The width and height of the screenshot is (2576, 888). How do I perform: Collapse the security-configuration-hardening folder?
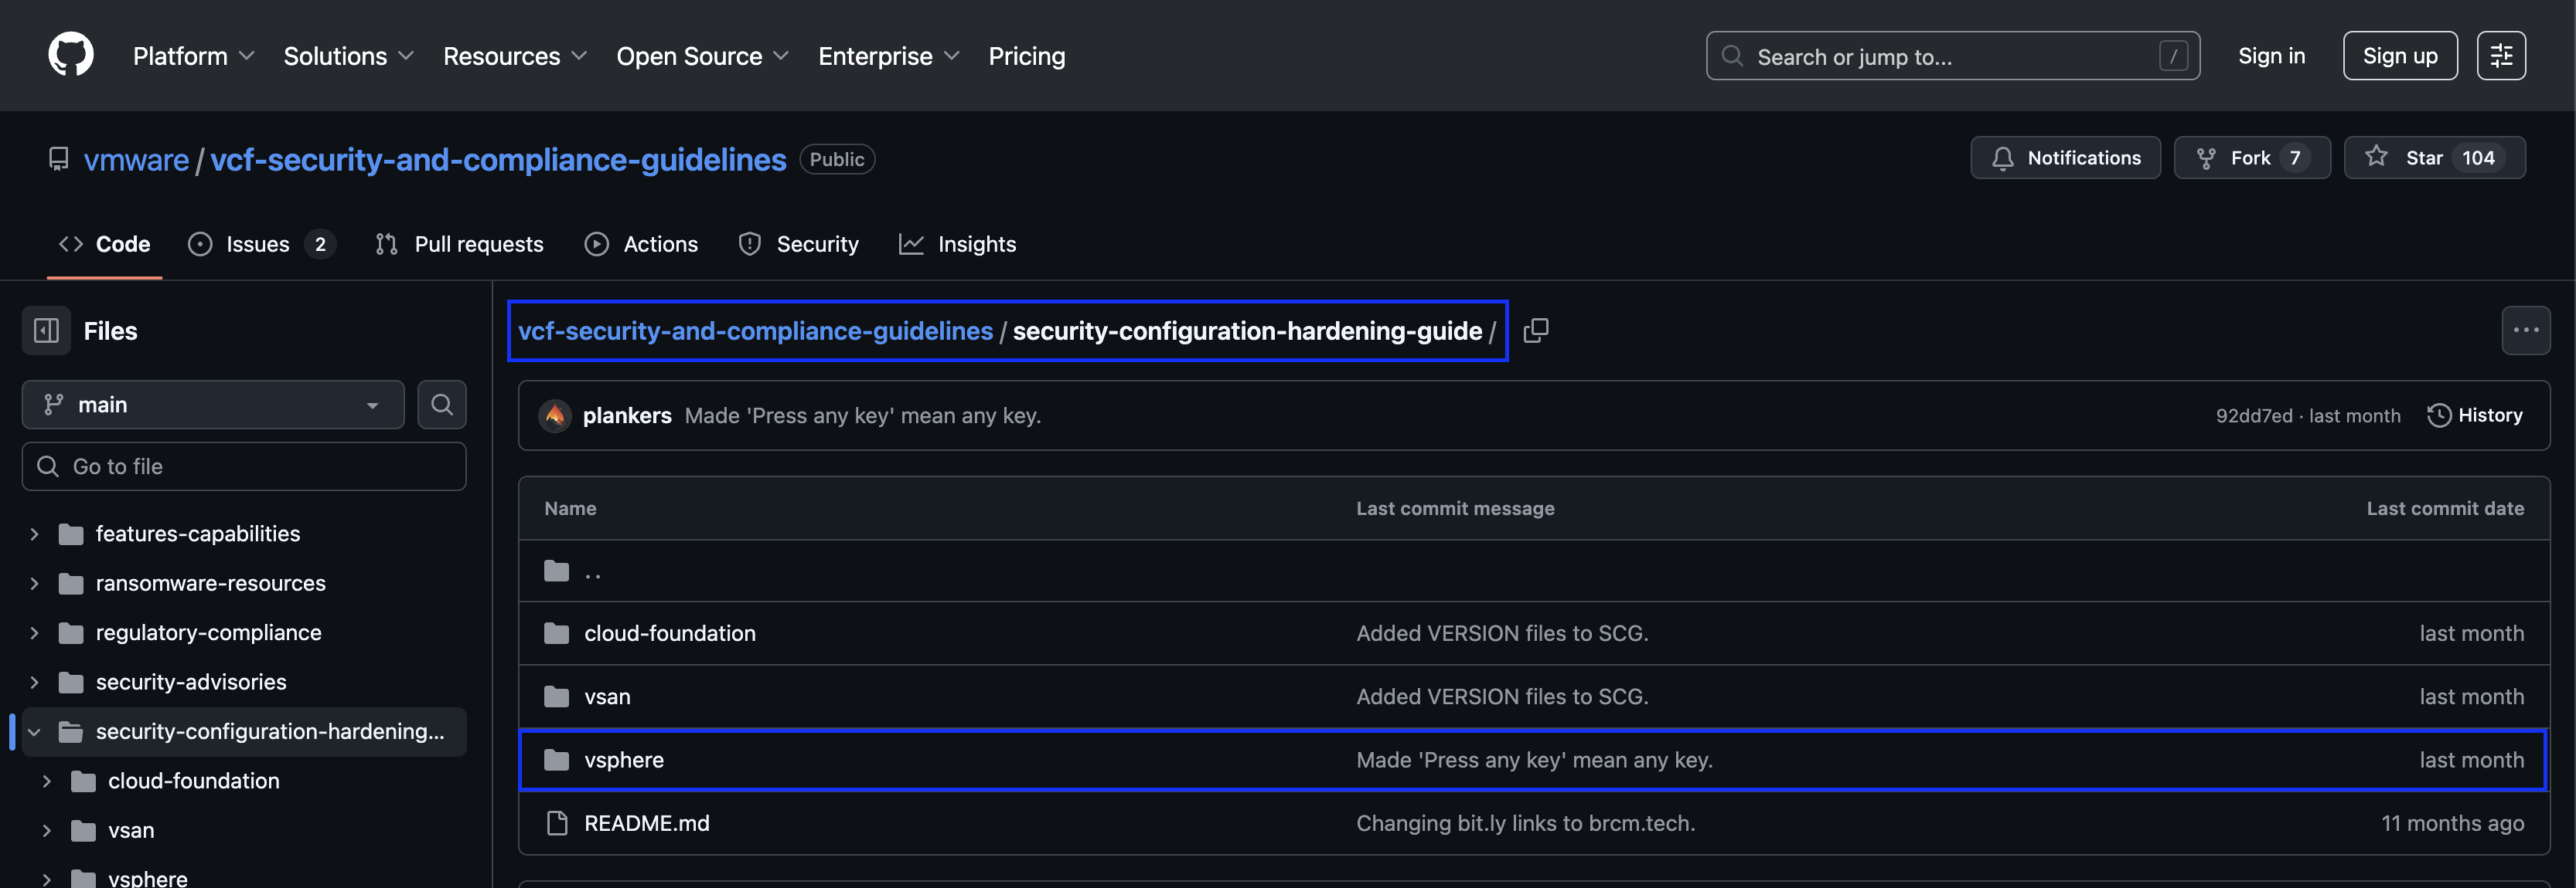coord(34,732)
